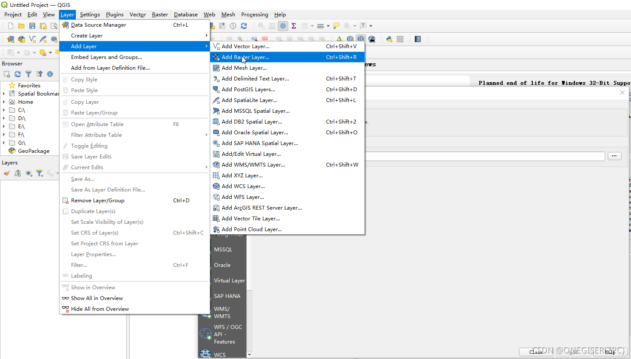Expand the Home tree node
Screen dimensions: 631x359
coord(4,102)
